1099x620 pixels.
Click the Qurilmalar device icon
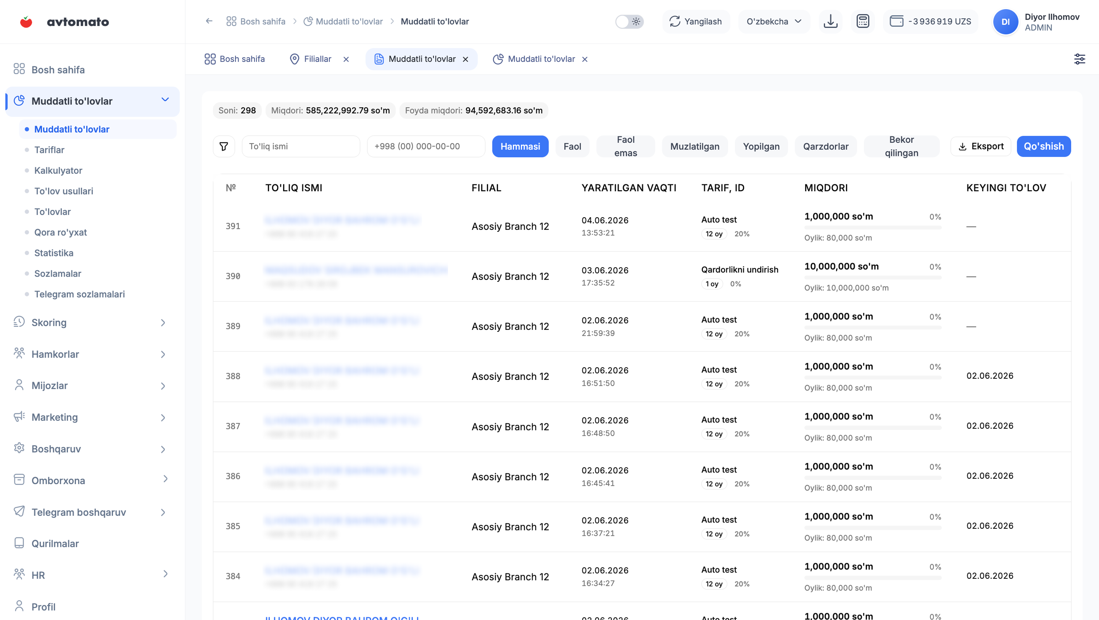click(19, 542)
